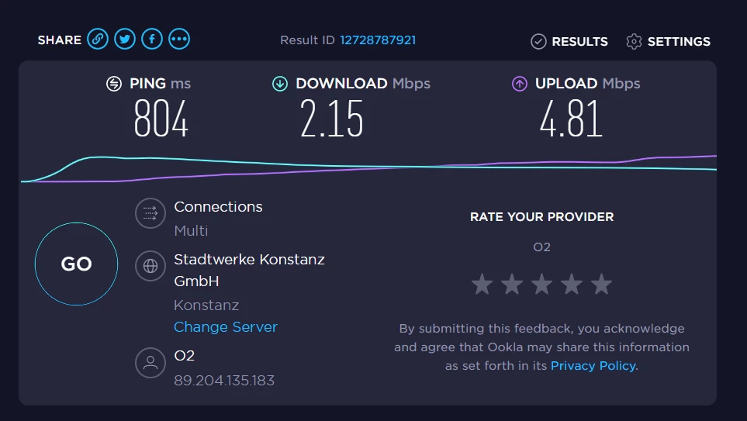Rate O2 with five stars

tap(601, 285)
